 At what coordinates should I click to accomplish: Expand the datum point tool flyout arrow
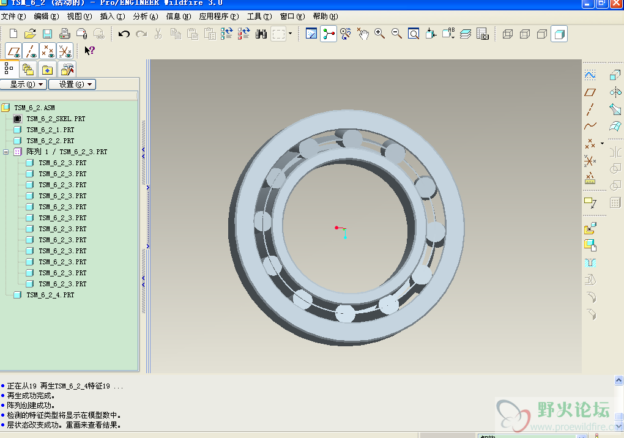pos(602,144)
